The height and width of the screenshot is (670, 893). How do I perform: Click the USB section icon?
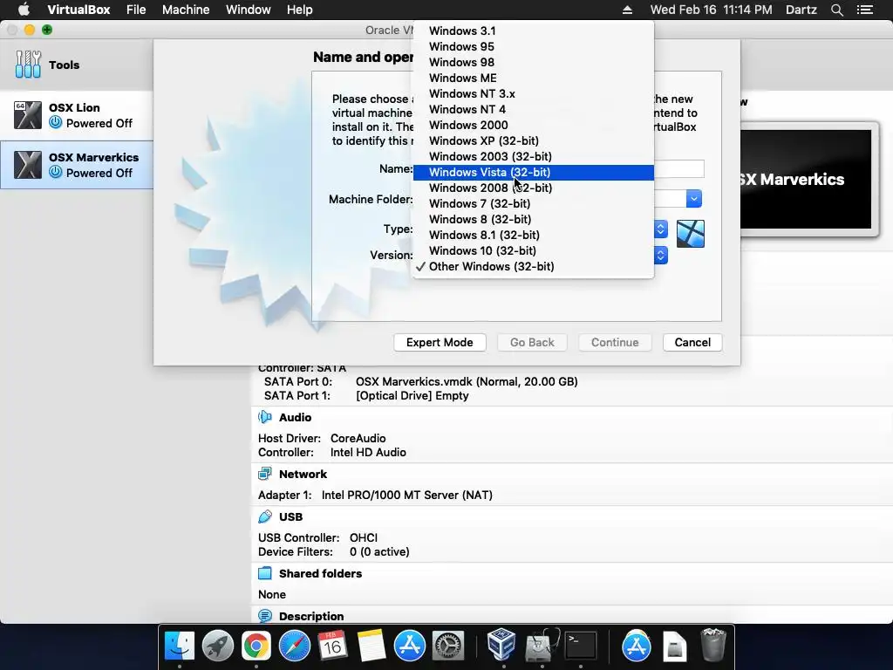[265, 516]
